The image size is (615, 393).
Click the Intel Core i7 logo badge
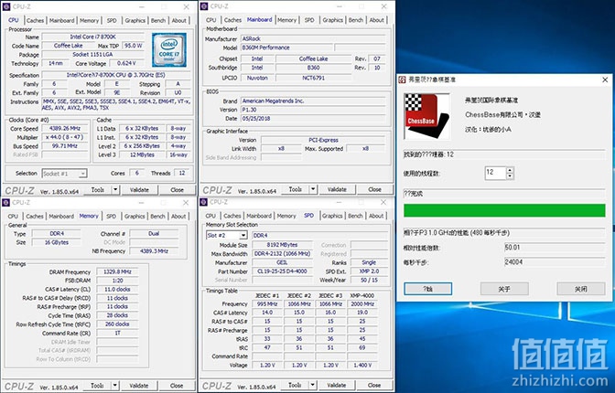pos(169,49)
